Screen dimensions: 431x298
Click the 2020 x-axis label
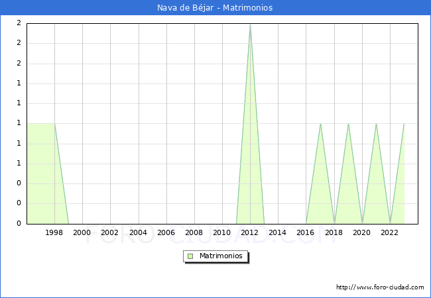tap(362, 232)
